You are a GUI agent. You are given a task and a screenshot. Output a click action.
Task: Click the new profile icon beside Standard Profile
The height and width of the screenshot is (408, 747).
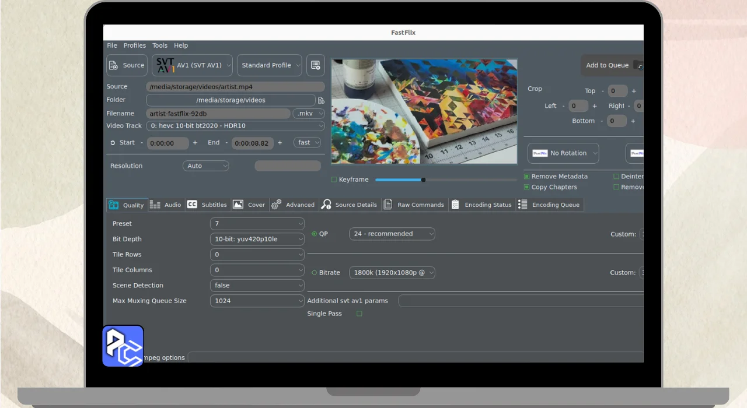tap(316, 65)
